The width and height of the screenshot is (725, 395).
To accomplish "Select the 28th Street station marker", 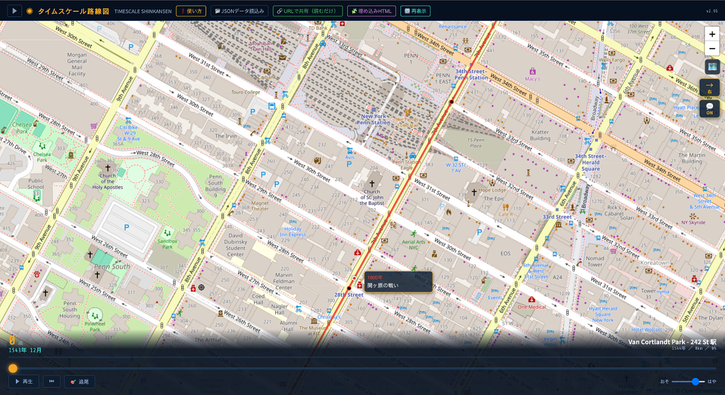I will click(x=349, y=289).
